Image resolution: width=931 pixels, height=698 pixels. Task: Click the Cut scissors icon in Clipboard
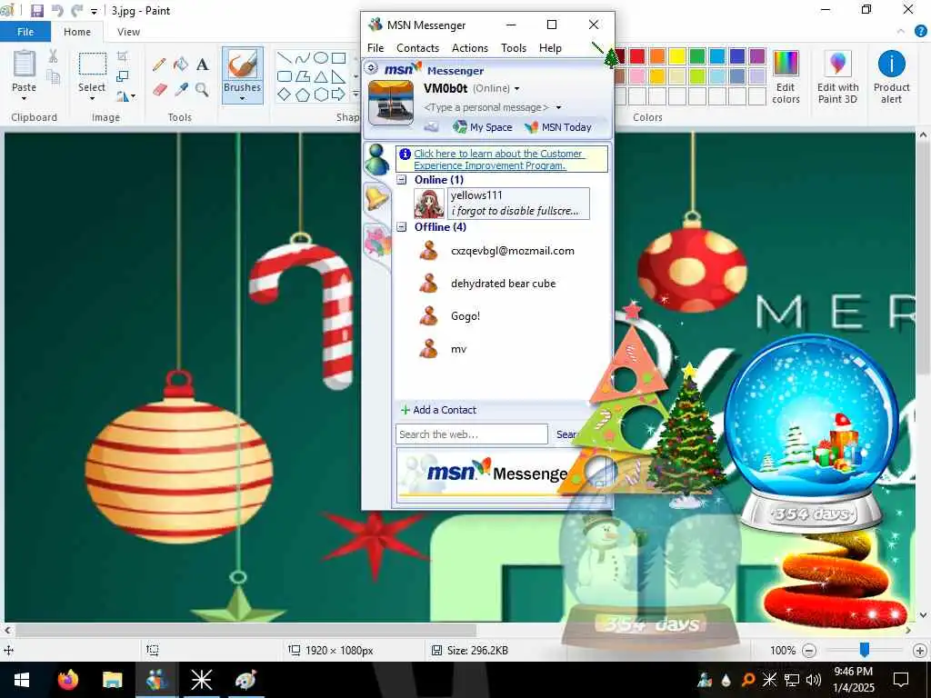(53, 56)
